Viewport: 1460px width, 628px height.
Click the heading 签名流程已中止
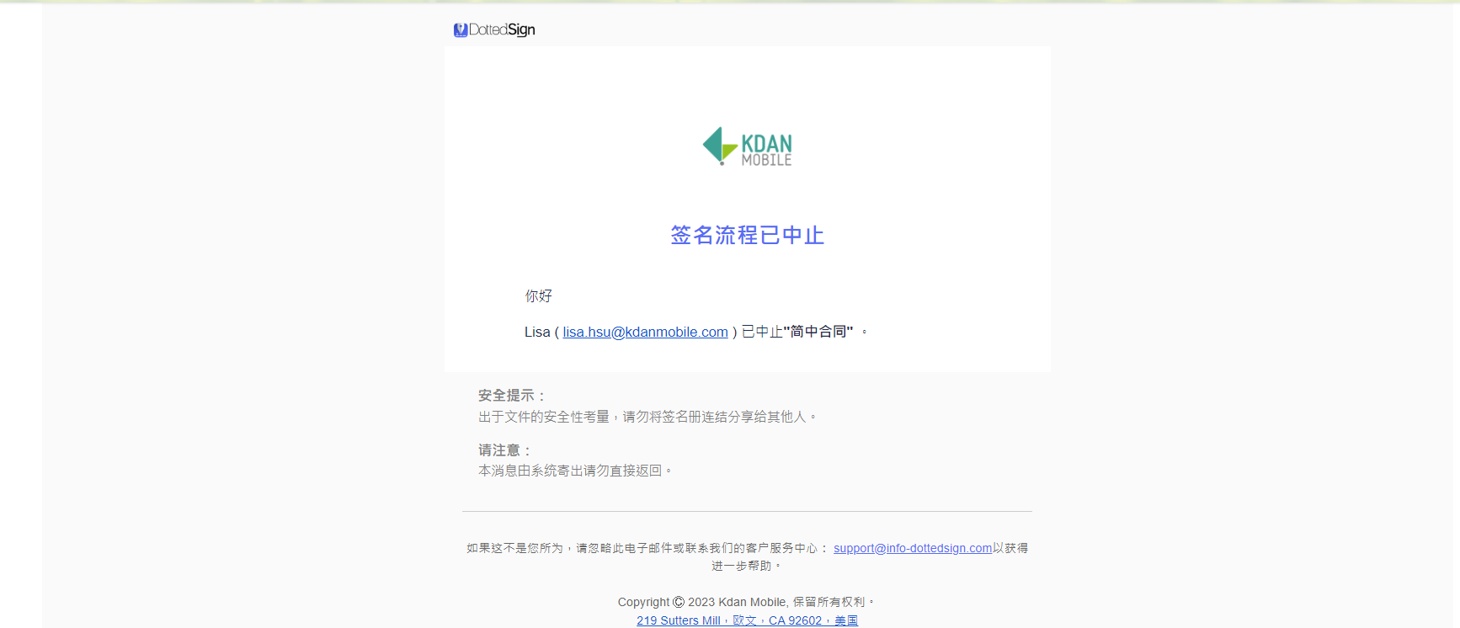[748, 235]
